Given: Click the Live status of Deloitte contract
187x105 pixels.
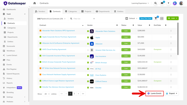Looking at the screenshot, I should 126,87.
